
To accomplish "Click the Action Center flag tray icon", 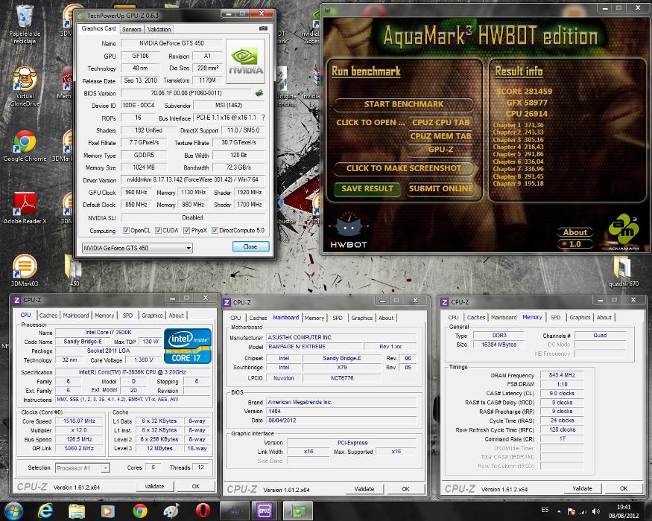I will pyautogui.click(x=572, y=511).
